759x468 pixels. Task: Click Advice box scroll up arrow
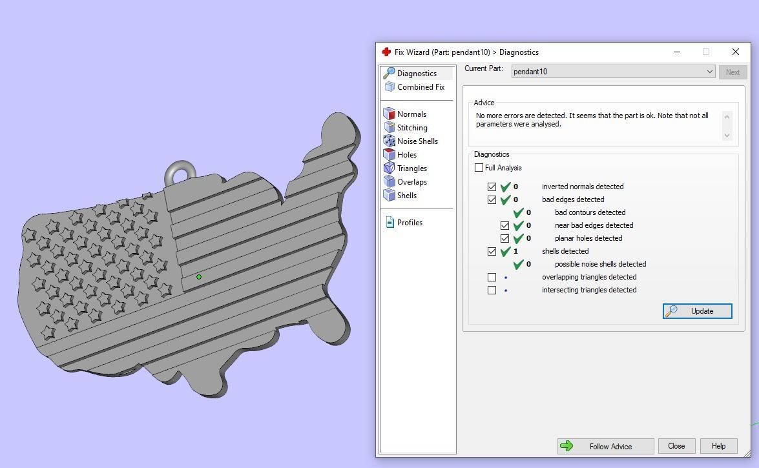(x=727, y=117)
